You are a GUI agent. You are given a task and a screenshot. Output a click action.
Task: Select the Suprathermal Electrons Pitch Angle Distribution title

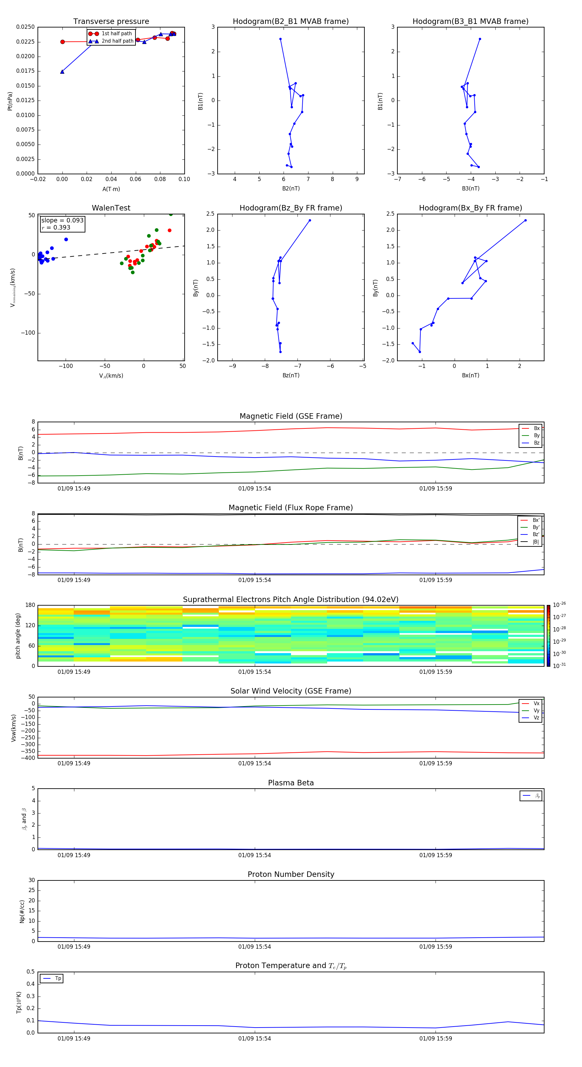pyautogui.click(x=291, y=600)
